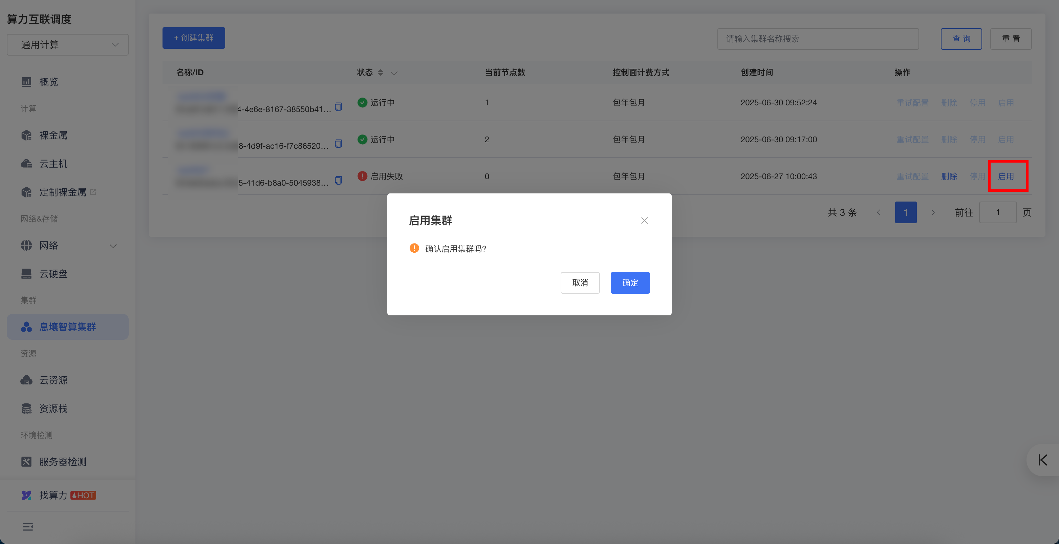Copy ID of the 09:52:24 cluster
The width and height of the screenshot is (1059, 544).
click(338, 107)
